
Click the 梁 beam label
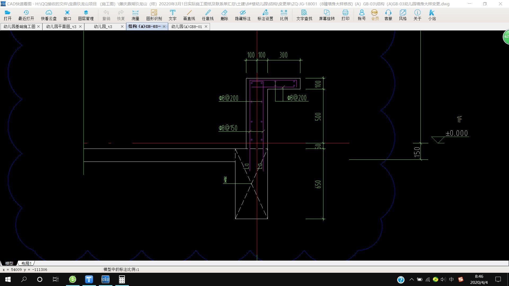click(225, 180)
